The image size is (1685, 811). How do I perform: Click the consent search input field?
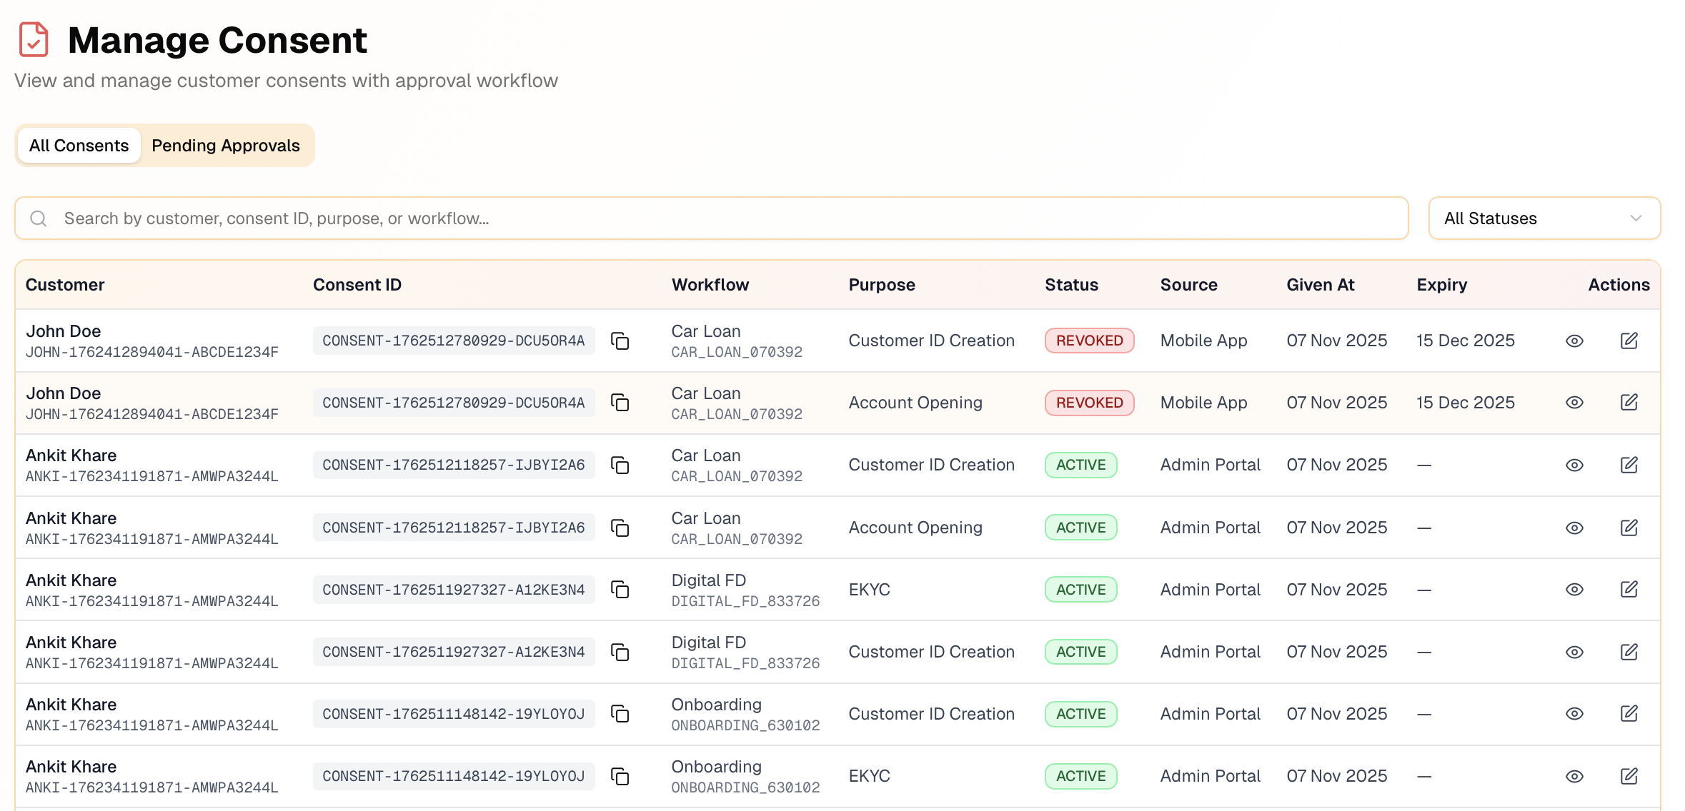pyautogui.click(x=500, y=218)
